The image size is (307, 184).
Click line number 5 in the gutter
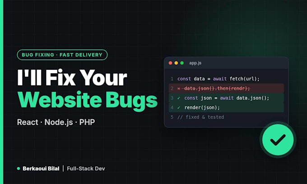click(x=172, y=117)
